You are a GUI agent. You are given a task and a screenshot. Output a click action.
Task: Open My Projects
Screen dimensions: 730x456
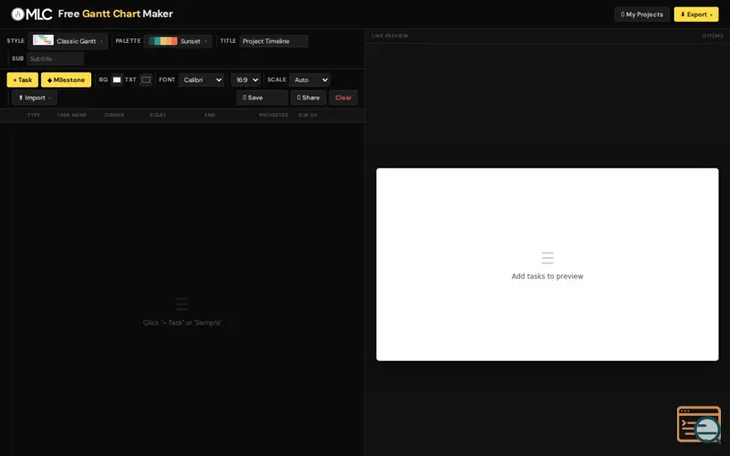click(x=641, y=15)
